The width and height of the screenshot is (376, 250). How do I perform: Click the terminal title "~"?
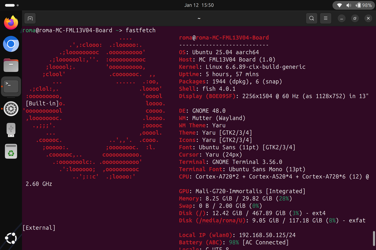(x=199, y=18)
